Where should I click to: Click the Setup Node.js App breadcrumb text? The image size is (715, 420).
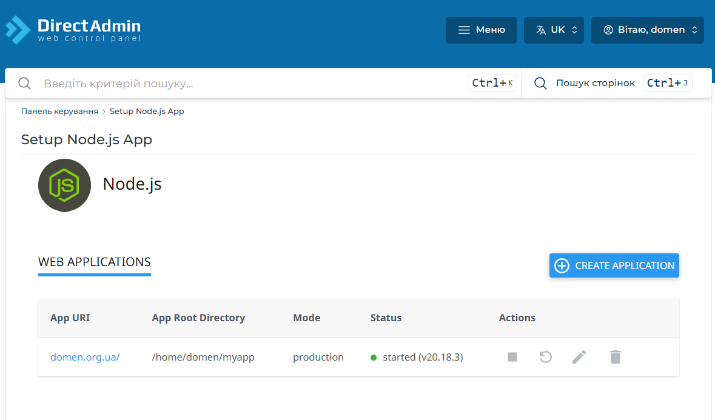click(147, 111)
